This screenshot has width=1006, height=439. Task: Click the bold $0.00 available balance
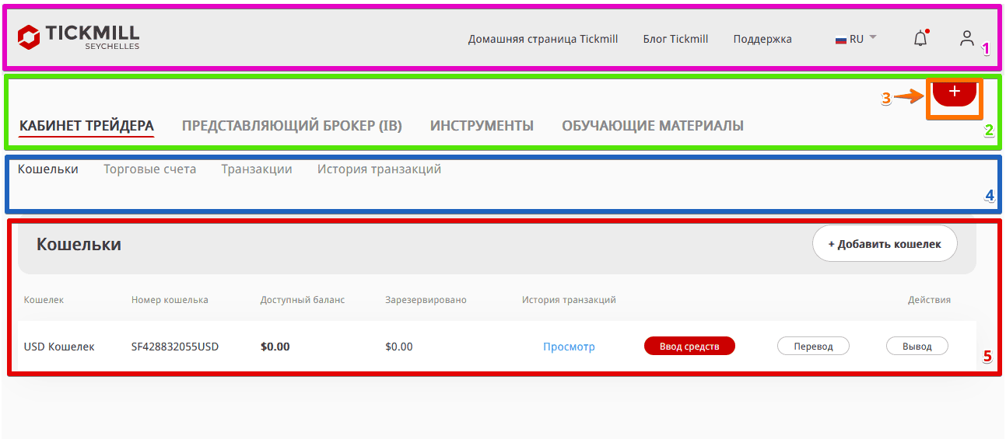(x=275, y=347)
